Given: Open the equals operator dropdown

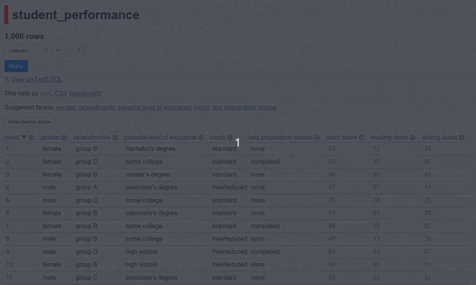Looking at the screenshot, I should point(68,50).
